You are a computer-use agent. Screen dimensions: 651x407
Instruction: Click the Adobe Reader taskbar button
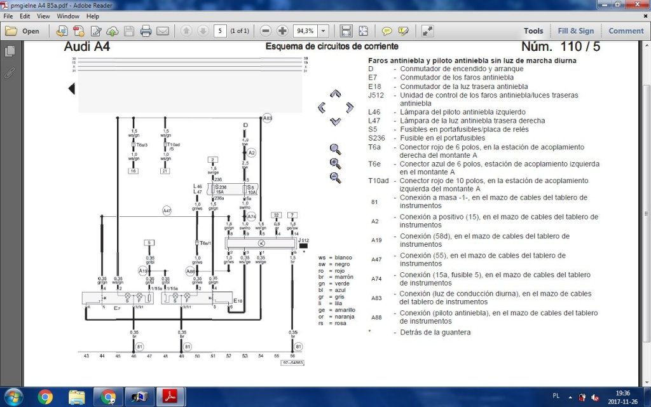coord(170,397)
